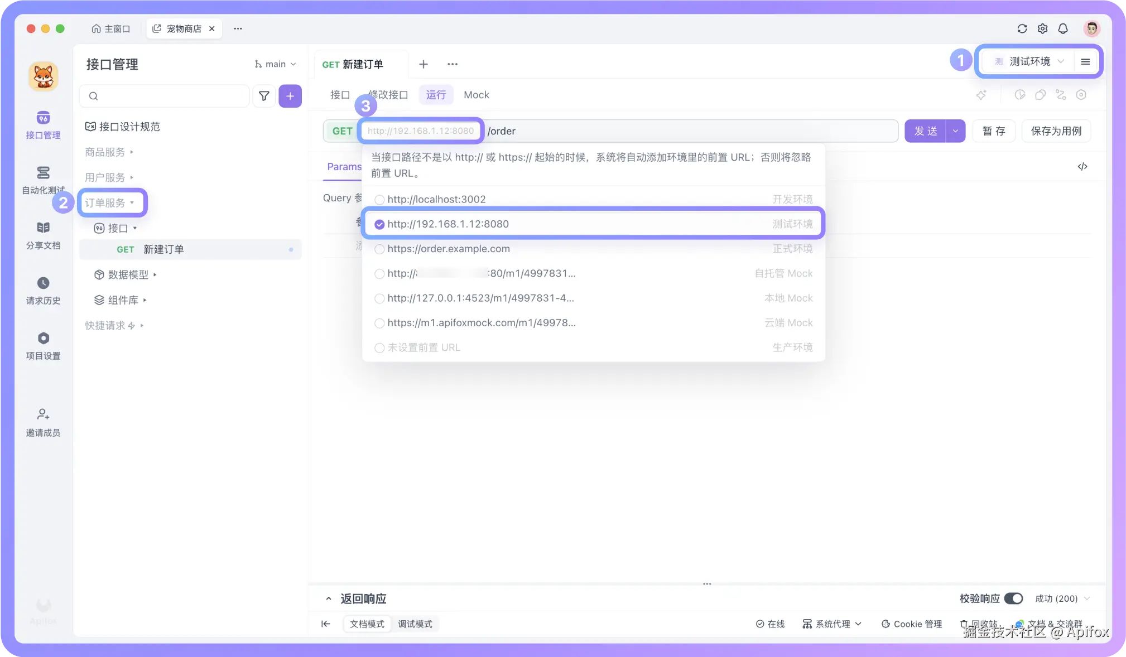1126x657 pixels.
Task: Switch to the Mock tab
Action: click(x=476, y=95)
